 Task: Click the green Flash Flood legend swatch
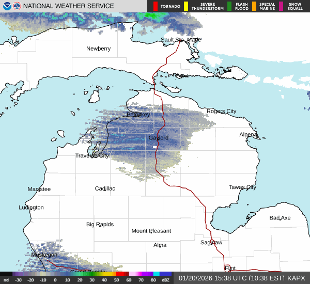point(229,6)
